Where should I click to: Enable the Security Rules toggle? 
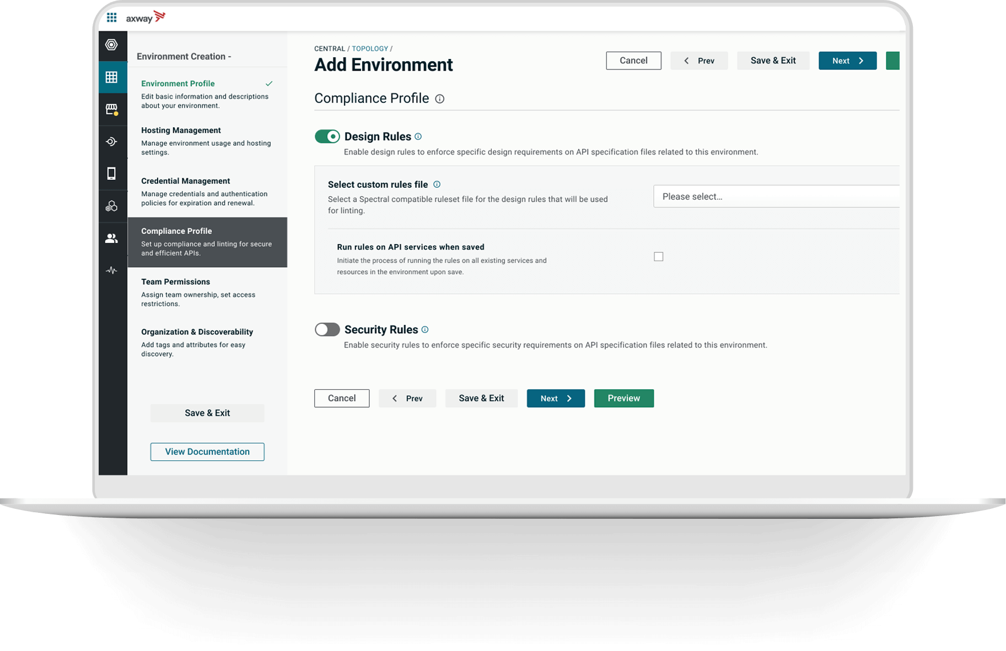point(327,330)
